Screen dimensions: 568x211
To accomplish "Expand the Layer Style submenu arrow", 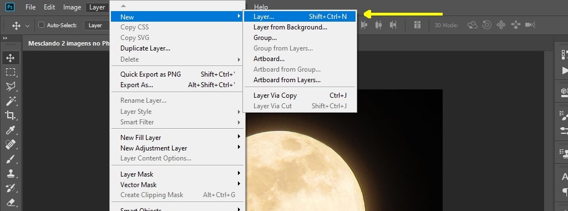I will point(239,112).
